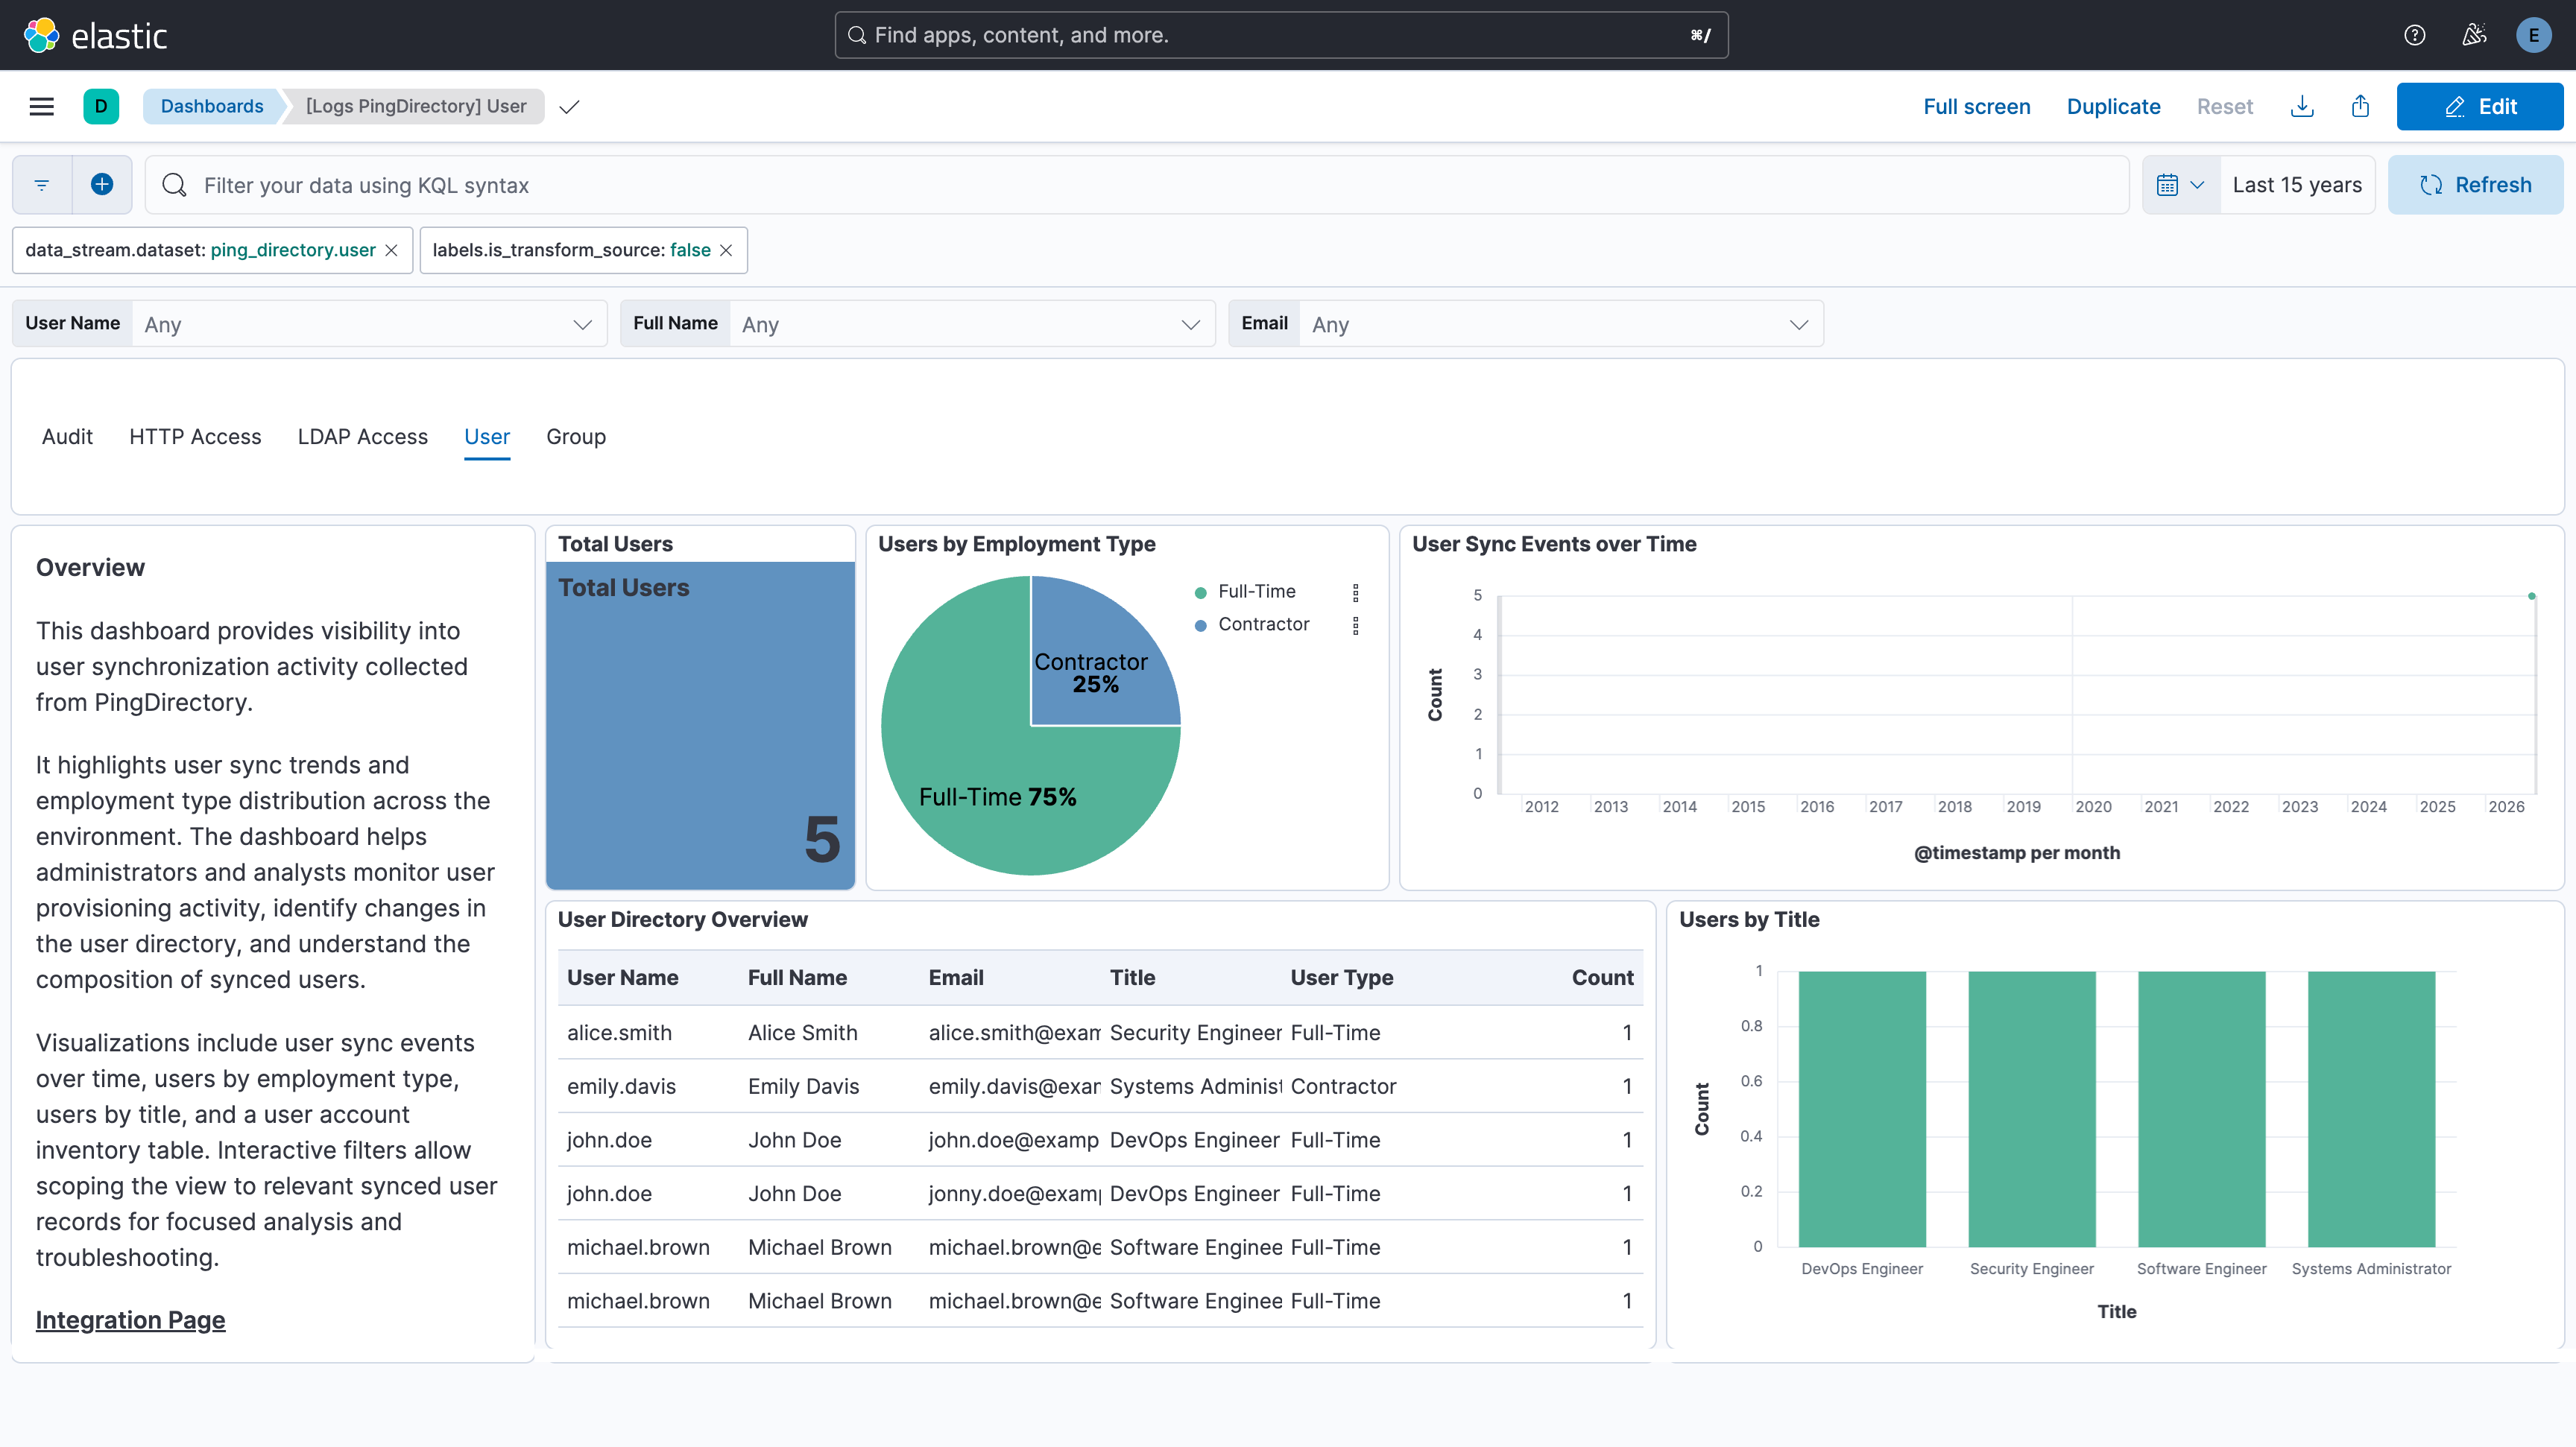Screen dimensions: 2576x1447
Task: Open the Last 15 years time picker
Action: click(2297, 185)
